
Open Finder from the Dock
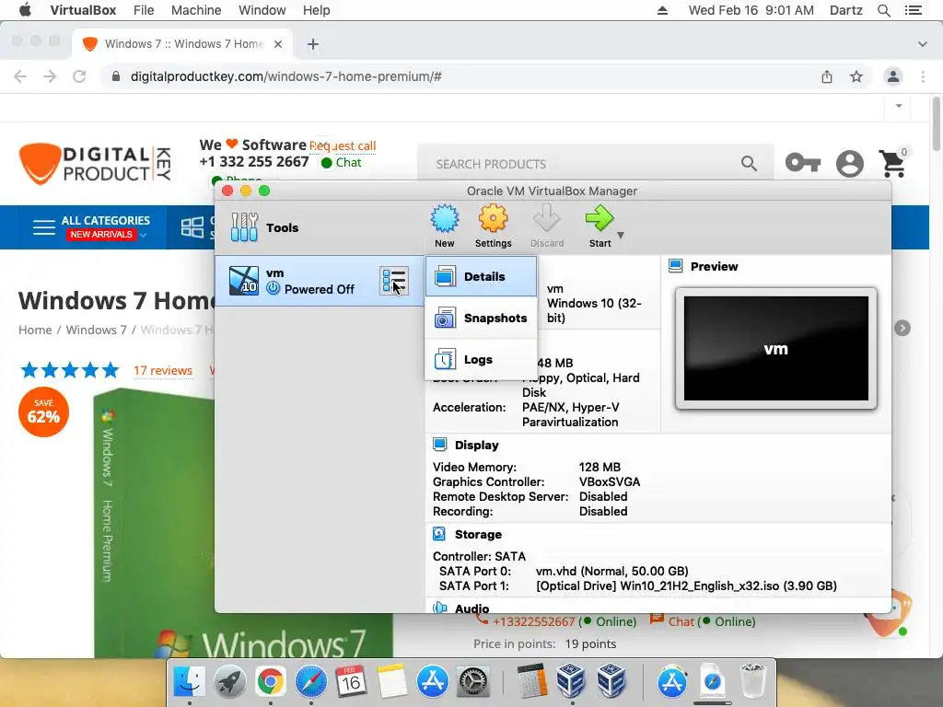click(189, 682)
